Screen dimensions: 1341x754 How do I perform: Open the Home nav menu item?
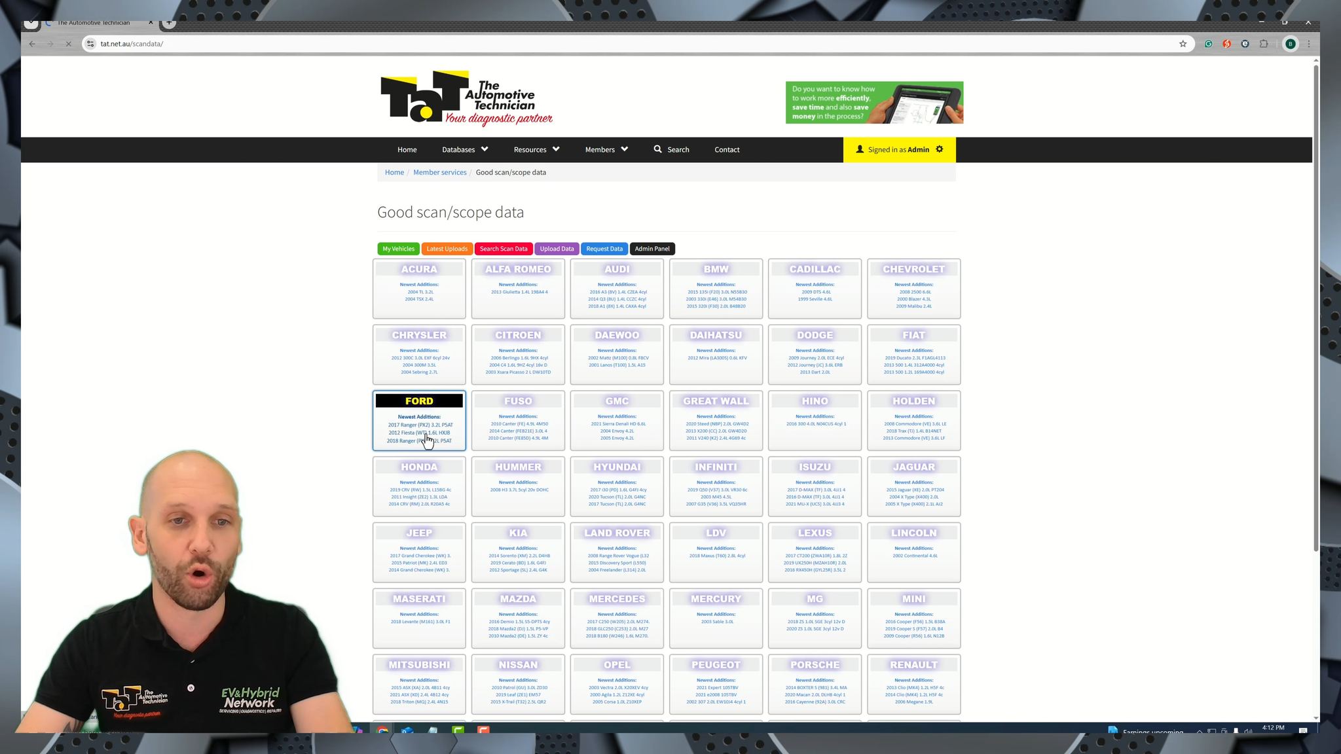click(x=407, y=149)
